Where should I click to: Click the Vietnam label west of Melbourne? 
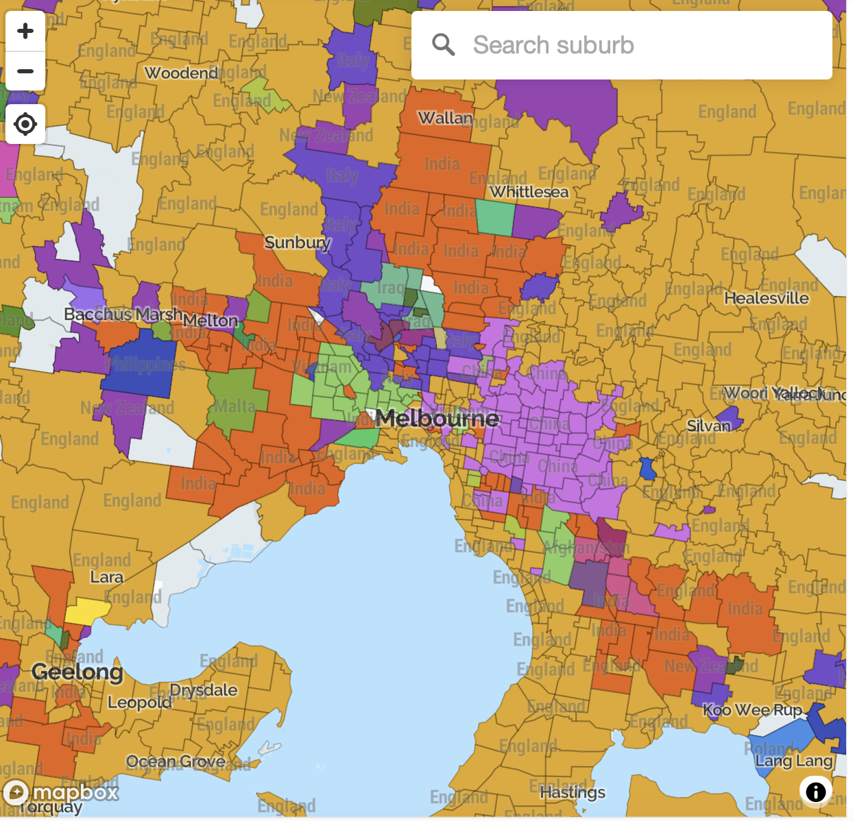tap(322, 366)
